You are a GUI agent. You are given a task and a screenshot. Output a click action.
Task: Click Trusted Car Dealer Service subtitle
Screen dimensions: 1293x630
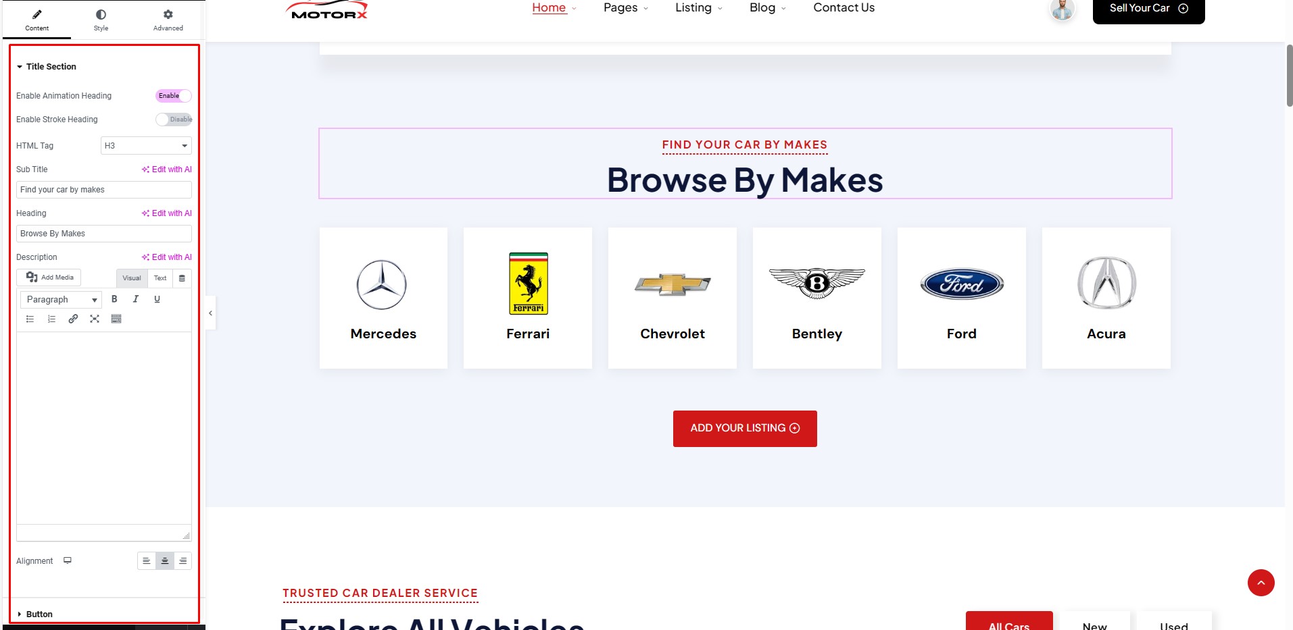[380, 594]
